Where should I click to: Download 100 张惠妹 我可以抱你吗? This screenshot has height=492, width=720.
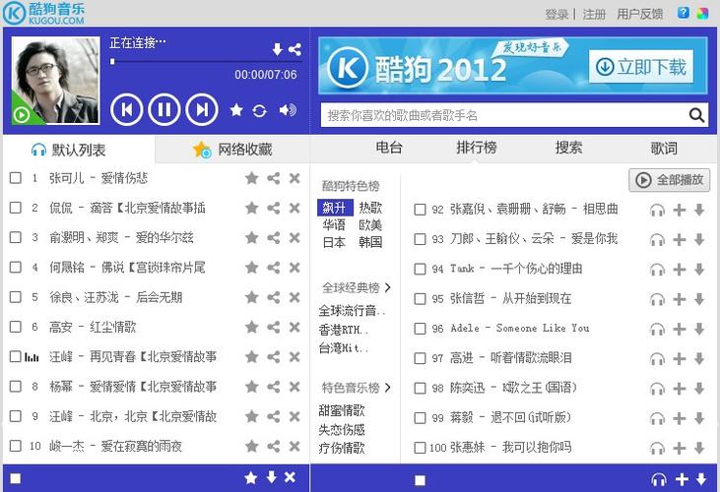tap(699, 448)
